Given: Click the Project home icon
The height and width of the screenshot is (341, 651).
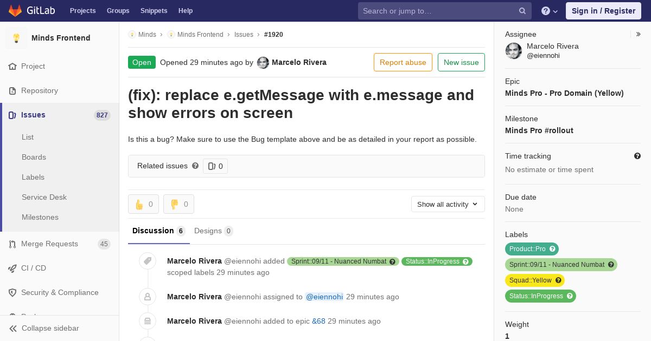Looking at the screenshot, I should 12,66.
